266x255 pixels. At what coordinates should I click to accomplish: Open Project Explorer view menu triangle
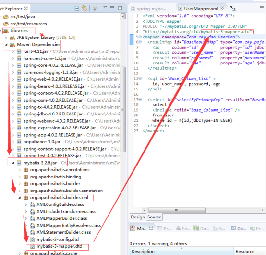click(105, 7)
